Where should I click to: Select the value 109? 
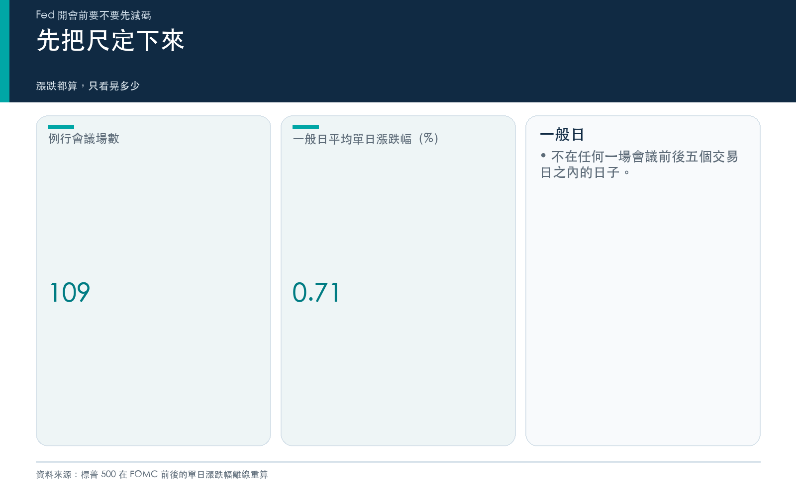[x=70, y=292]
